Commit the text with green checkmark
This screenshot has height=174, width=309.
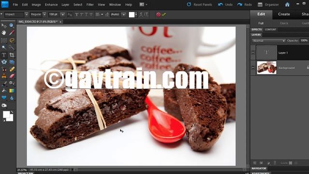coord(164,14)
